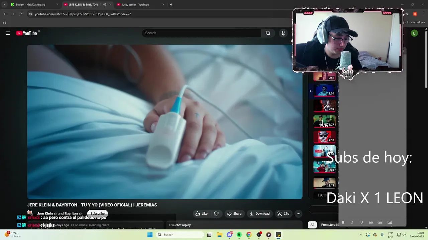428x240 pixels.
Task: Open Task View from the taskbar
Action: pyautogui.click(x=209, y=235)
